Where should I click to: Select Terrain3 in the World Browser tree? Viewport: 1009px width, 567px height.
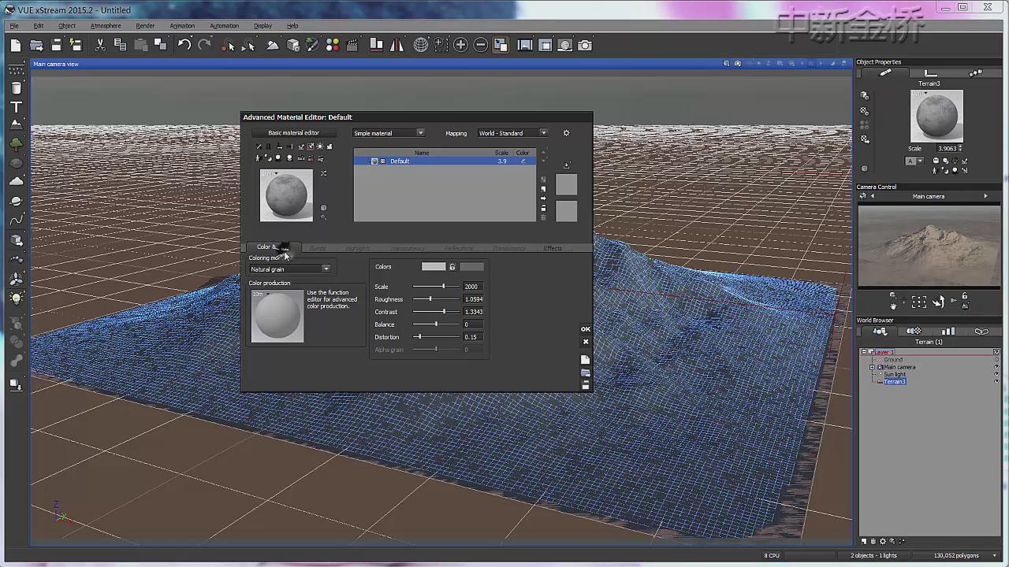tap(895, 382)
